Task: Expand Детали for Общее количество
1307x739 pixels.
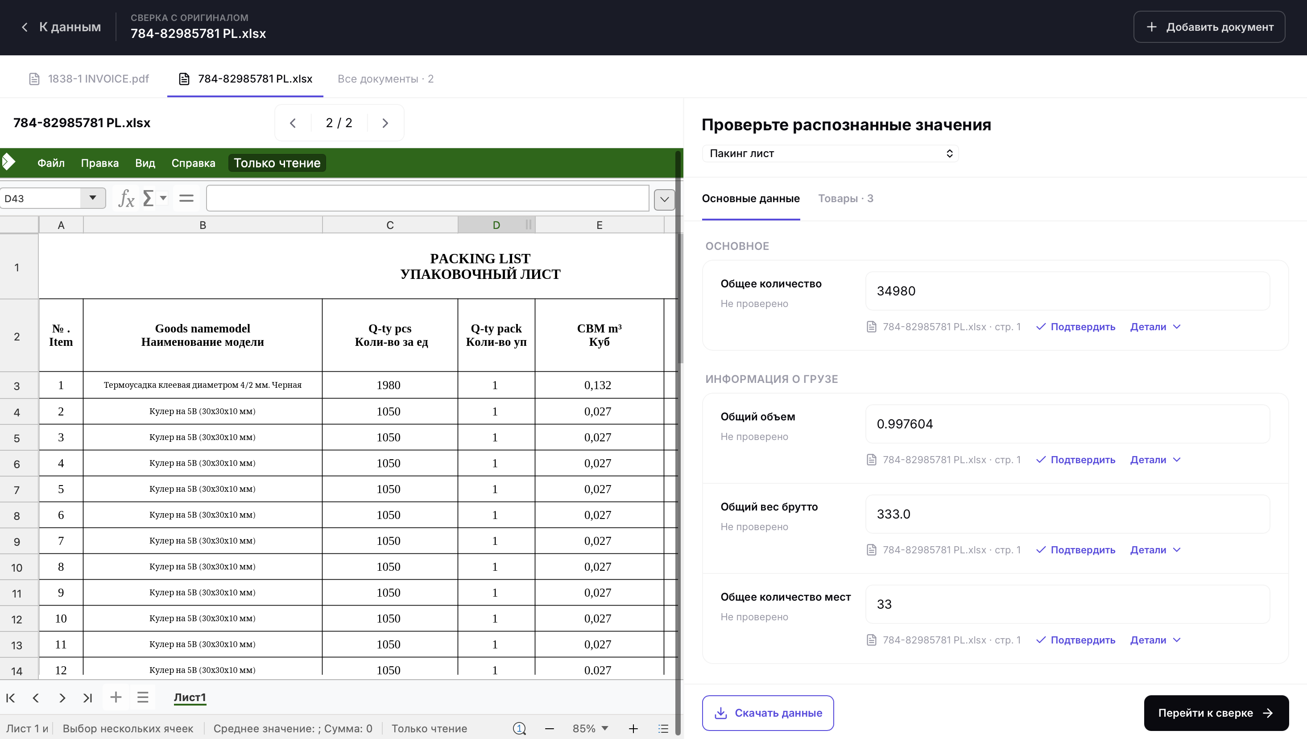Action: pos(1155,327)
